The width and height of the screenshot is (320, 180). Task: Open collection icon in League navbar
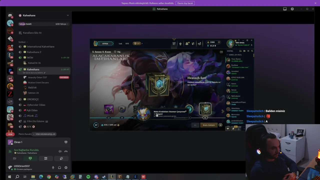(x=180, y=44)
